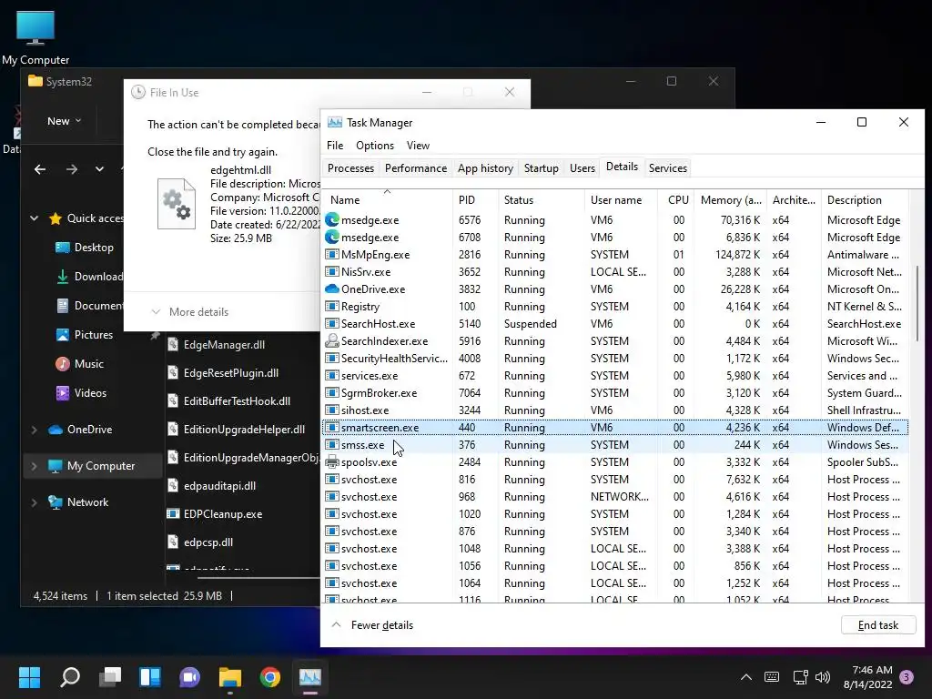Select sihost.exe process row
This screenshot has width=932, height=699.
pos(614,410)
